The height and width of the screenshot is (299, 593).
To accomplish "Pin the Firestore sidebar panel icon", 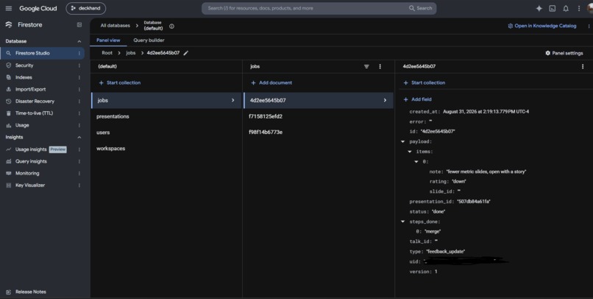I will click(79, 24).
